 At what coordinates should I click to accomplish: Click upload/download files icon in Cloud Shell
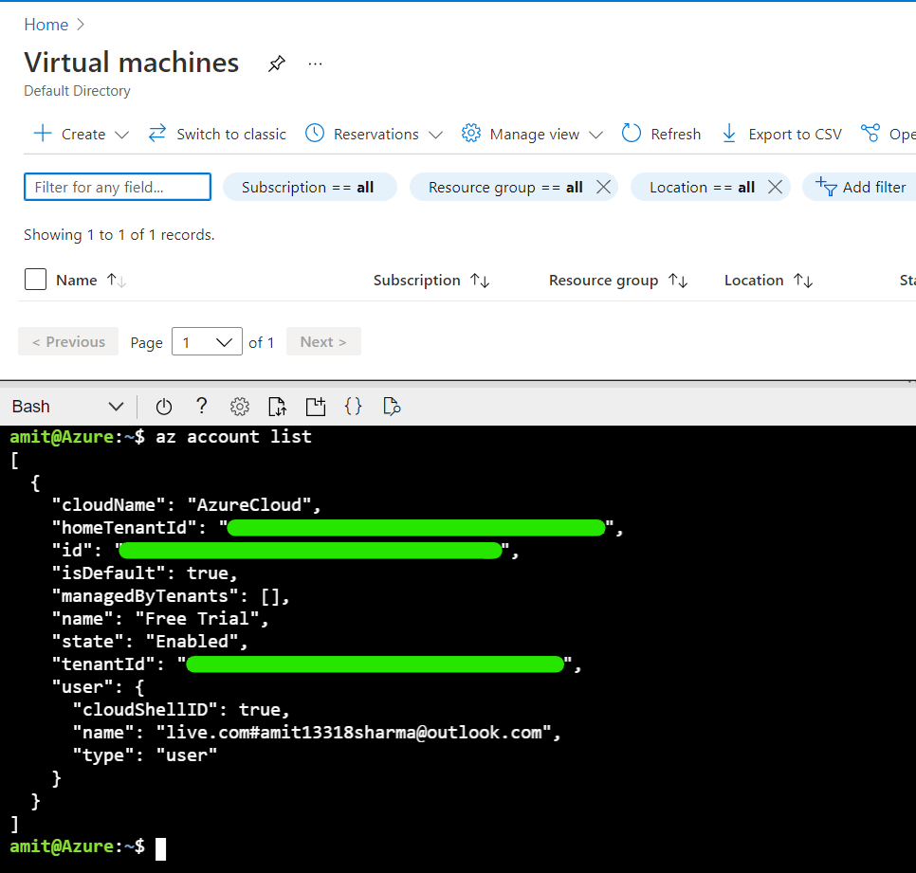278,407
